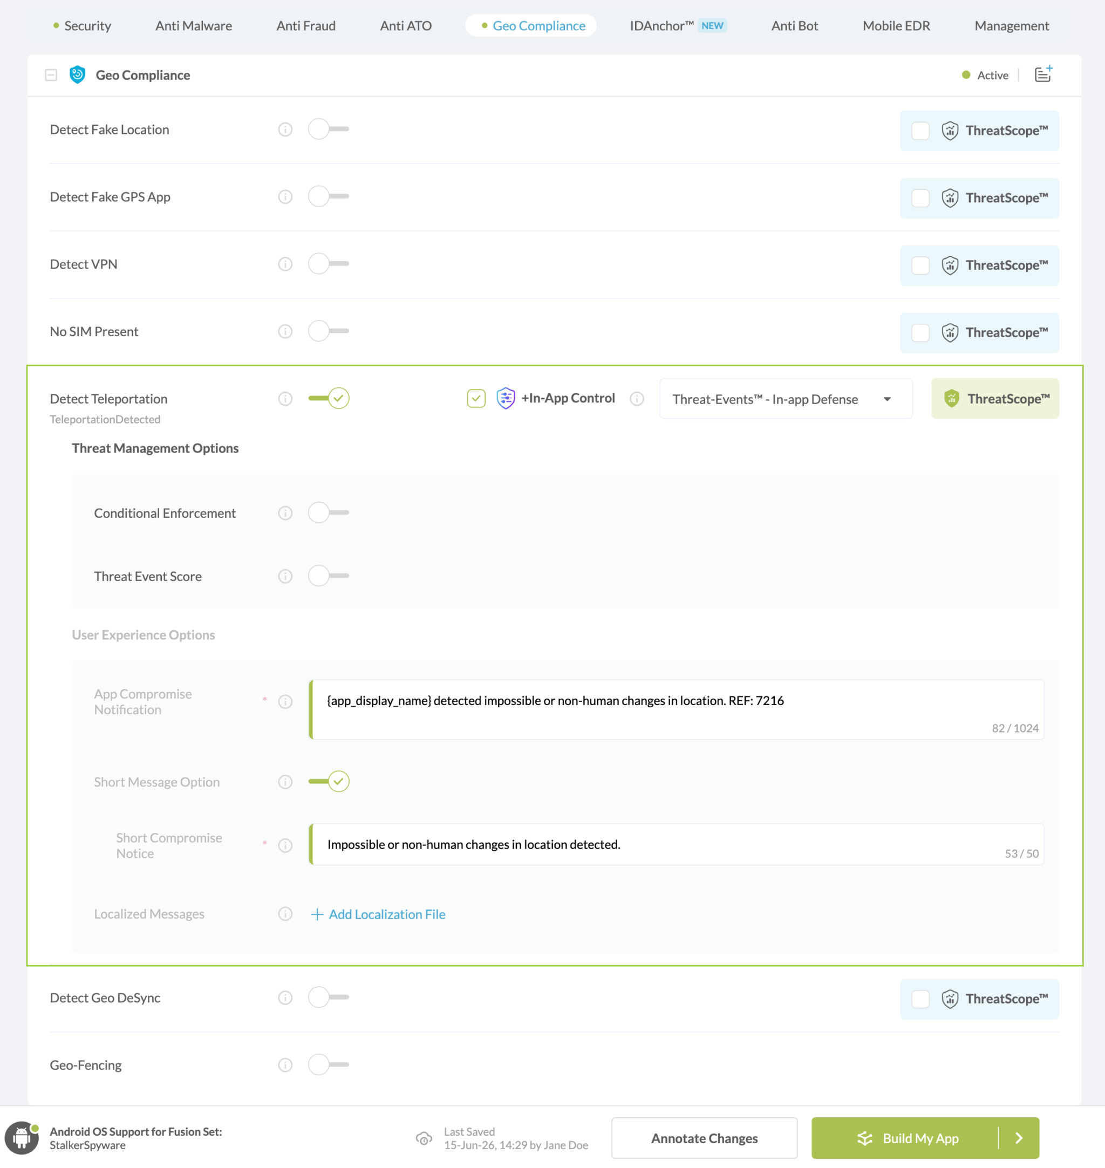
Task: Go to the Anti Fraud tab
Action: tap(306, 25)
